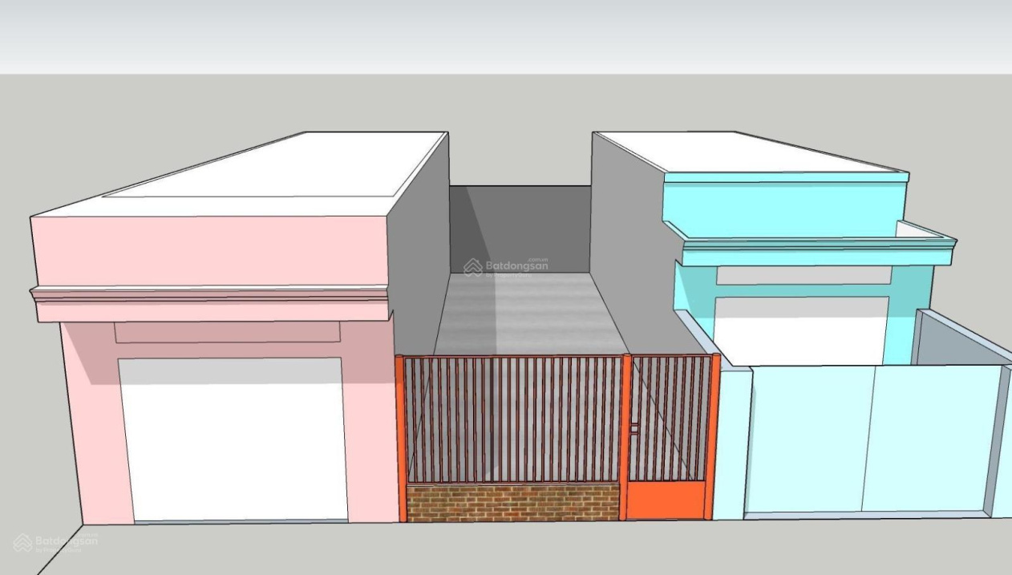Click the faint Batdongsan watermark on the pavement
Viewport: 1012px width, 575px height.
pos(55,541)
